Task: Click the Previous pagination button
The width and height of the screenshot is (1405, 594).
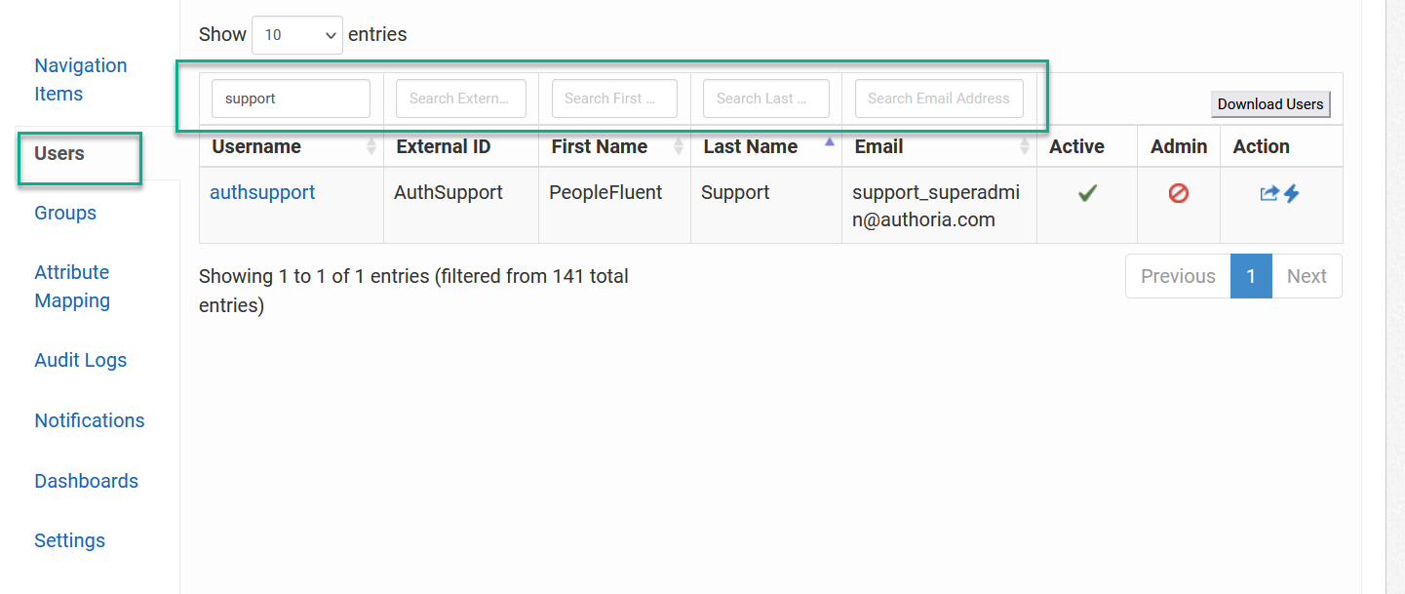Action: (x=1178, y=276)
